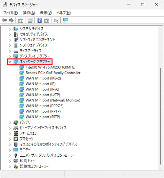The width and height of the screenshot is (164, 178).
Task: Open the Properties toolbar icon
Action: pyautogui.click(x=30, y=20)
